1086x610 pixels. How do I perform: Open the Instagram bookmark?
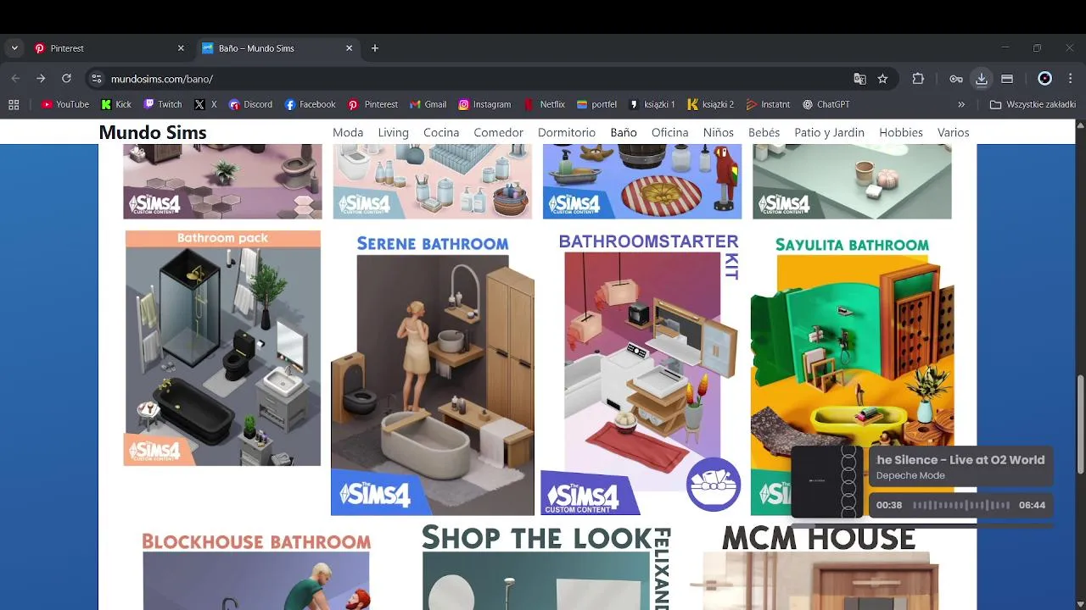click(x=484, y=104)
